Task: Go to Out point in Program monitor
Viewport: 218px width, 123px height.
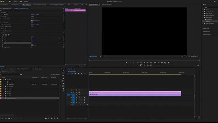Action: (151, 63)
